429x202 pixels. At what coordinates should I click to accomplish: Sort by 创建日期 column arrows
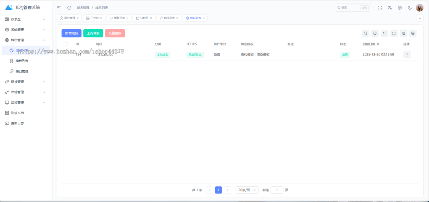[378, 44]
